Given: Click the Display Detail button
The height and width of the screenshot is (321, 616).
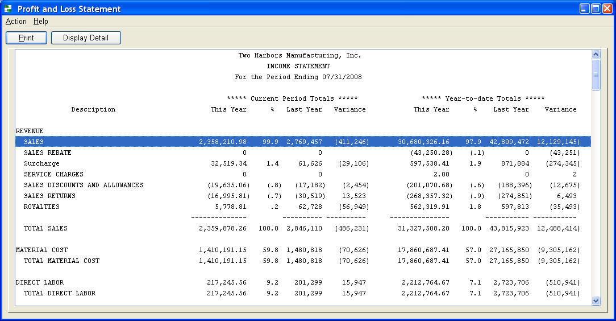Looking at the screenshot, I should pyautogui.click(x=86, y=38).
